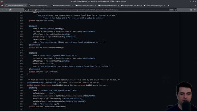Viewport: 197px width, 111px height.
Task: Switch to the GenericRules.java tab
Action: (x=108, y=6)
